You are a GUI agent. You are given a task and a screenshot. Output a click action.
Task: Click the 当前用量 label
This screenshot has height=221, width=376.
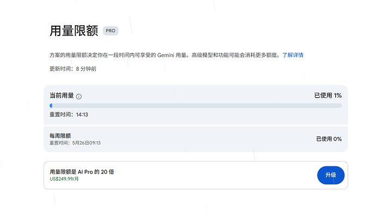[62, 95]
